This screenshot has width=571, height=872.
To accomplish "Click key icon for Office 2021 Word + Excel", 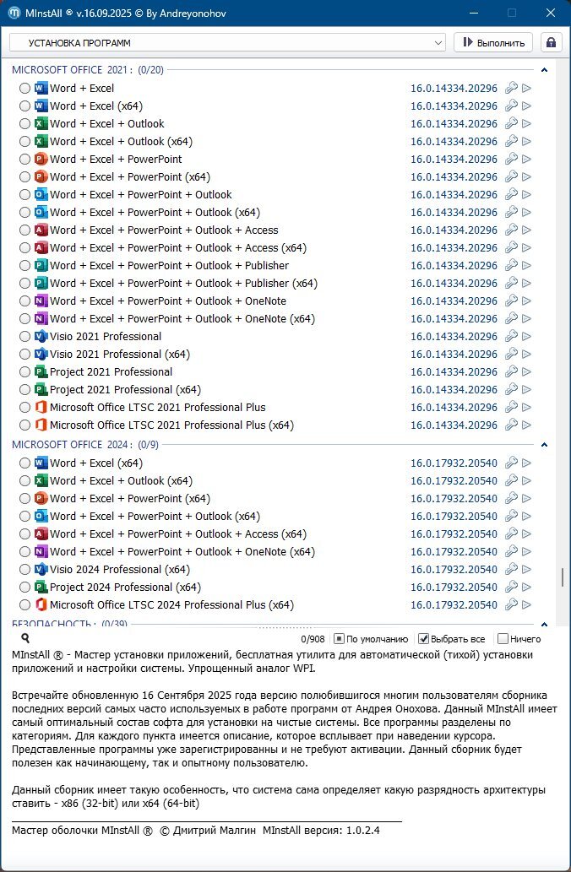I will [x=510, y=89].
